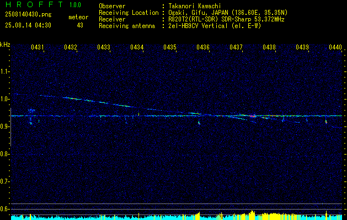Click the HROFFT title text
Image resolution: width=347 pixels, height=220 pixels.
[35, 4]
